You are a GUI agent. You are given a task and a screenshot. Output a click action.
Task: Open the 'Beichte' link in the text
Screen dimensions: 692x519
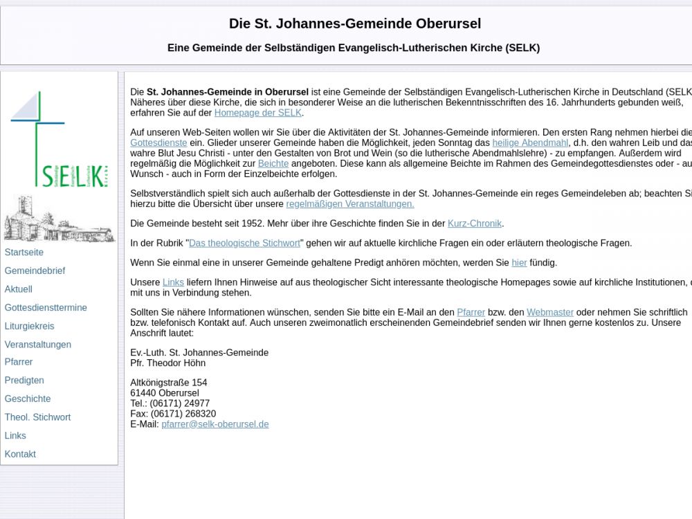pos(273,163)
